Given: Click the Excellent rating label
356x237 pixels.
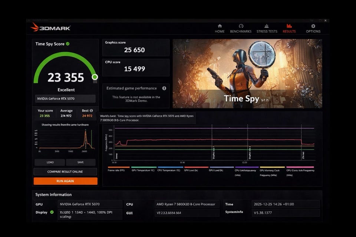Looking at the screenshot, I should [66, 90].
